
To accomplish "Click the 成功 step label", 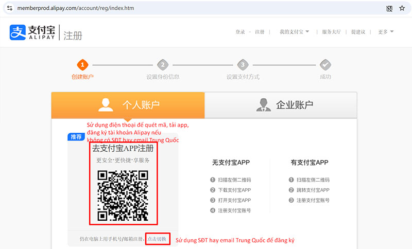I will 325,77.
